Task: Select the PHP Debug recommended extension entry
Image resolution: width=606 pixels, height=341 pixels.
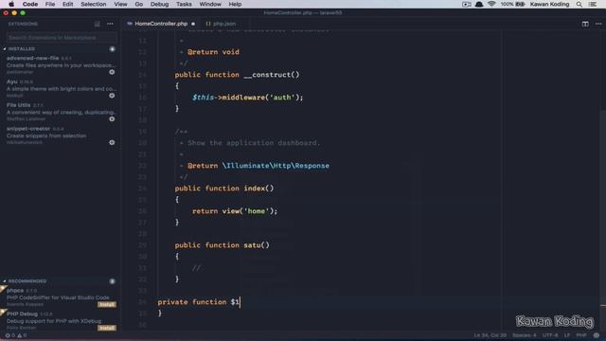Action: point(60,321)
